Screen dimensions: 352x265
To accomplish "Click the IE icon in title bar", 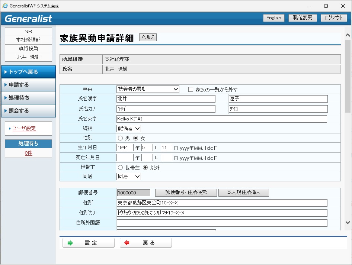I will 5,6.
